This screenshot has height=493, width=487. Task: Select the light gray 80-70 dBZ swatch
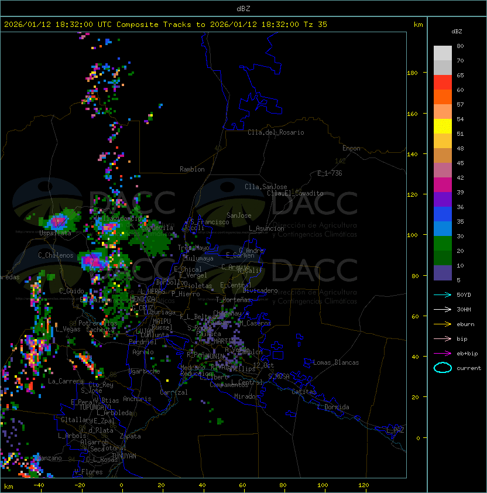[443, 53]
